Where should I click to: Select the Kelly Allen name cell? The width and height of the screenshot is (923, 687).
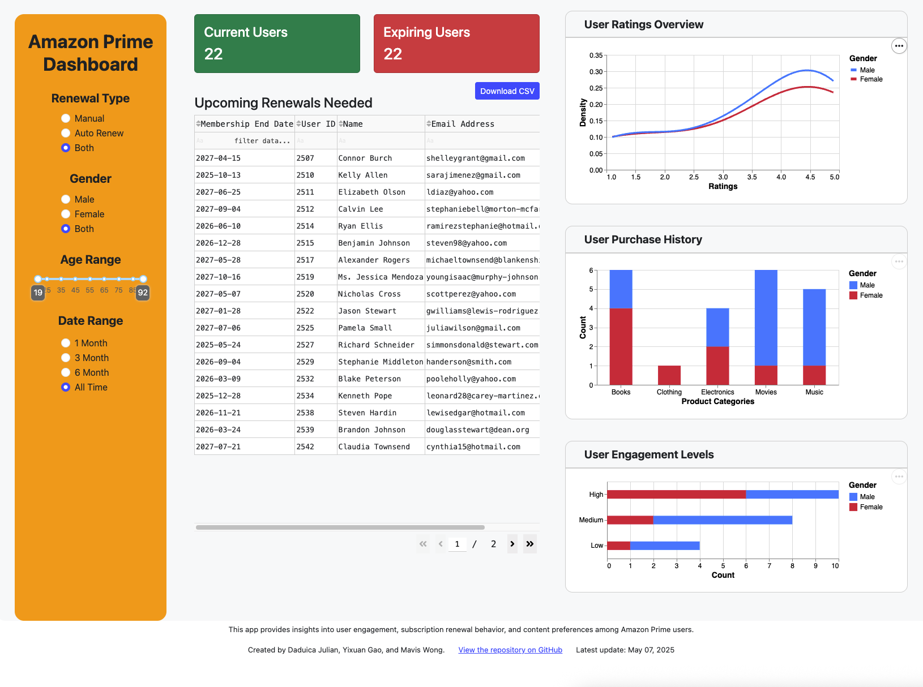click(x=381, y=175)
